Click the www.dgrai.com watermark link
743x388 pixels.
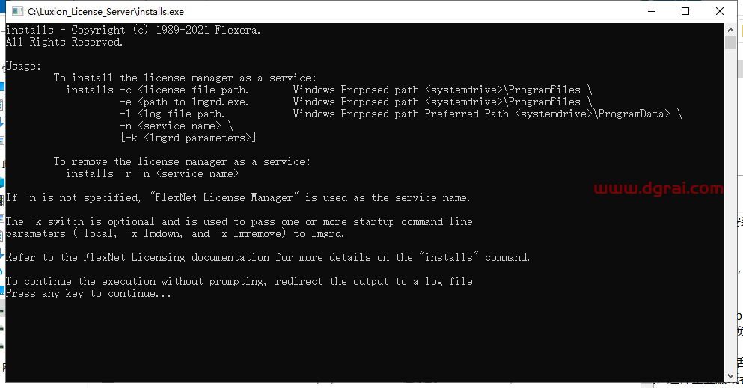click(658, 189)
